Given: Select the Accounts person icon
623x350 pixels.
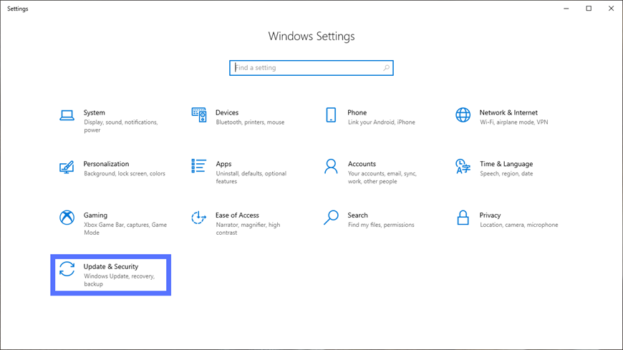Looking at the screenshot, I should tap(331, 167).
